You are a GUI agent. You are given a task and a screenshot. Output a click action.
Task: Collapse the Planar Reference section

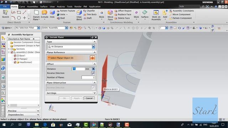[94, 52]
